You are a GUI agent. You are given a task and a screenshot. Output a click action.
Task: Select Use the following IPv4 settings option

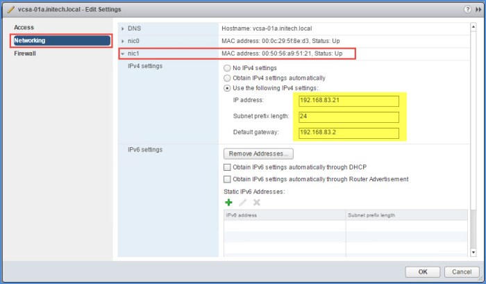[227, 88]
